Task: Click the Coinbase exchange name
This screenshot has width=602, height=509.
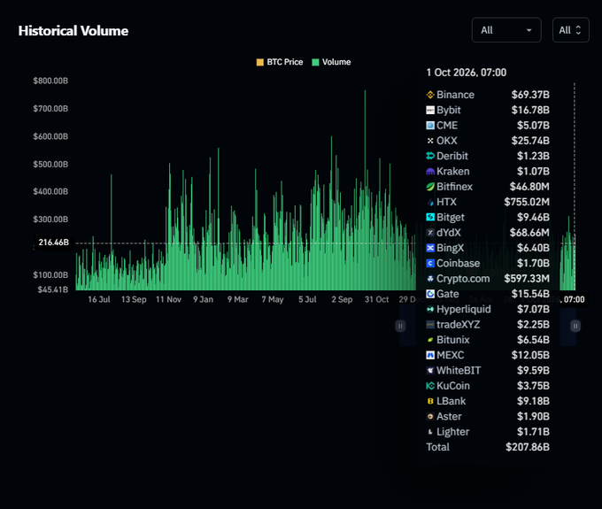Action: (x=459, y=263)
